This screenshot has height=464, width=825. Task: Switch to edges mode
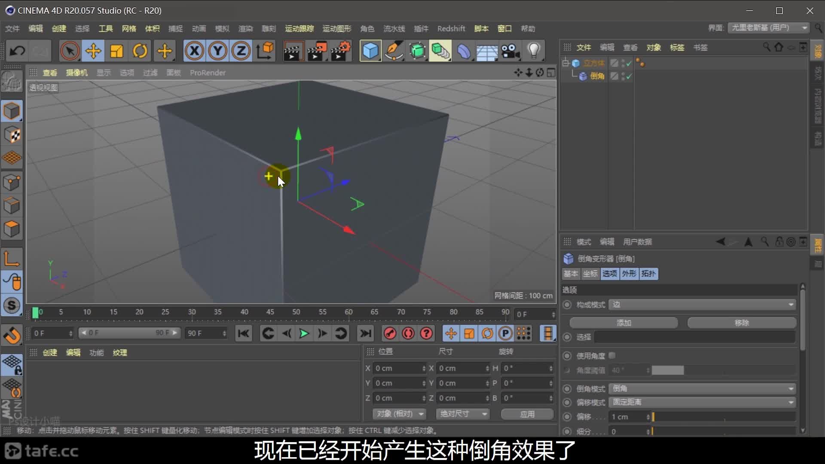(x=12, y=205)
